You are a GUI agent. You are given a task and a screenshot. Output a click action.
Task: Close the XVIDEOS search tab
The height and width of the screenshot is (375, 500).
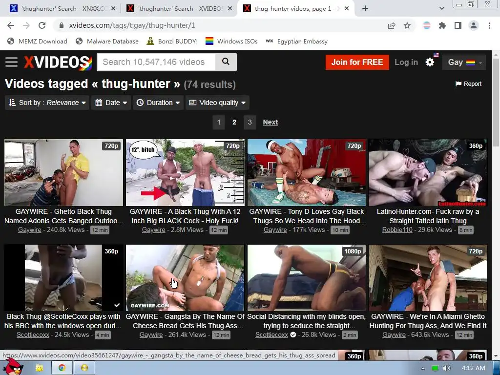click(230, 9)
